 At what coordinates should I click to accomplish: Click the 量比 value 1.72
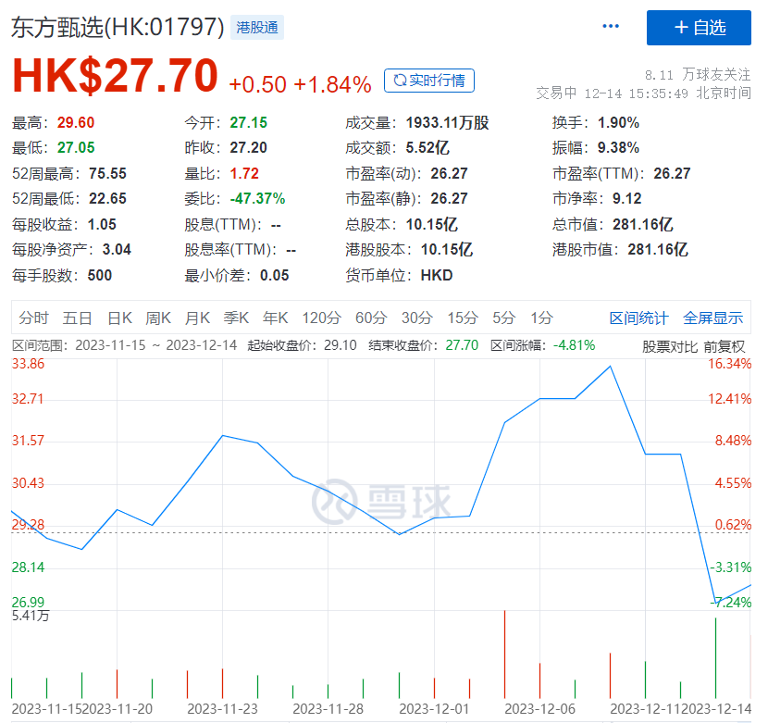[244, 173]
